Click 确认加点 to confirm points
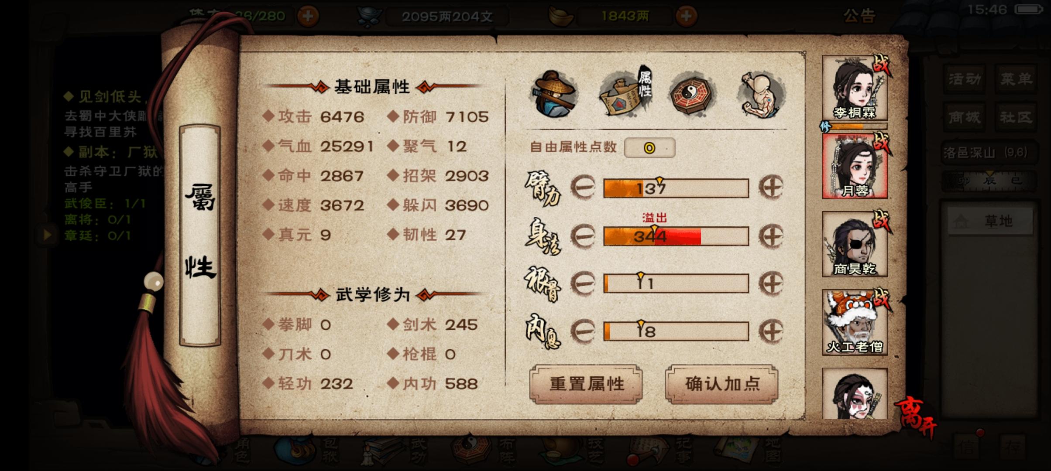 pos(722,384)
